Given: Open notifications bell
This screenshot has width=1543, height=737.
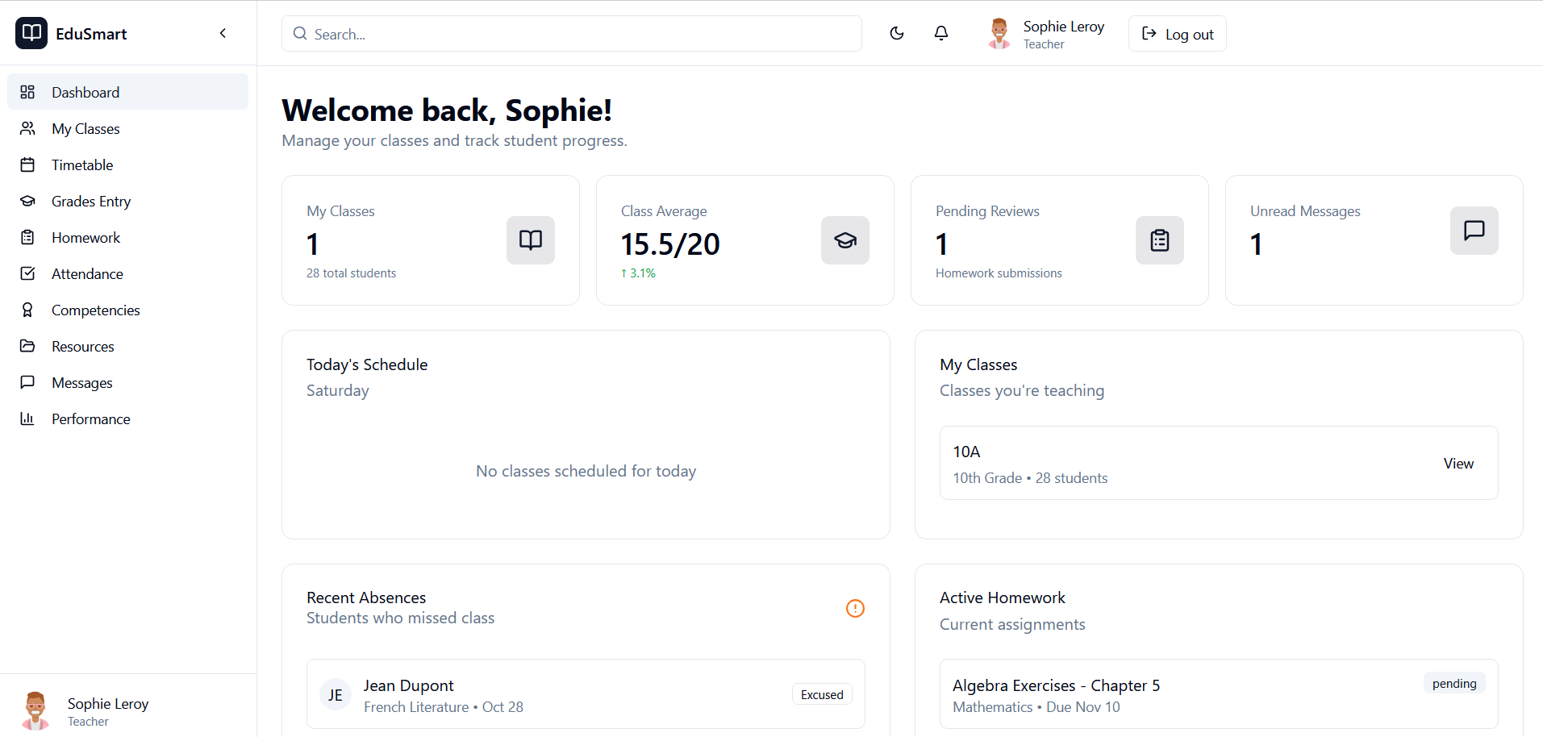Looking at the screenshot, I should point(940,33).
